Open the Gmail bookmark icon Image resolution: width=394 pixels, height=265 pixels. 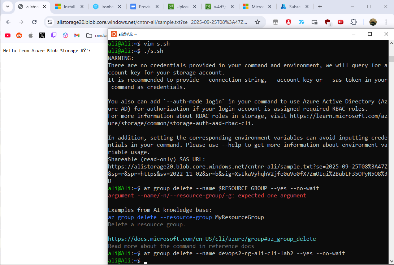(77, 35)
